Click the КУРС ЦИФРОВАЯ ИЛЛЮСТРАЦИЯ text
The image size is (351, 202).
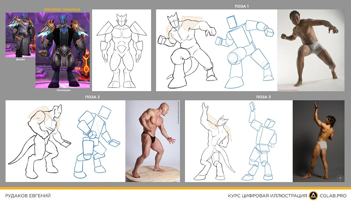(x=267, y=196)
